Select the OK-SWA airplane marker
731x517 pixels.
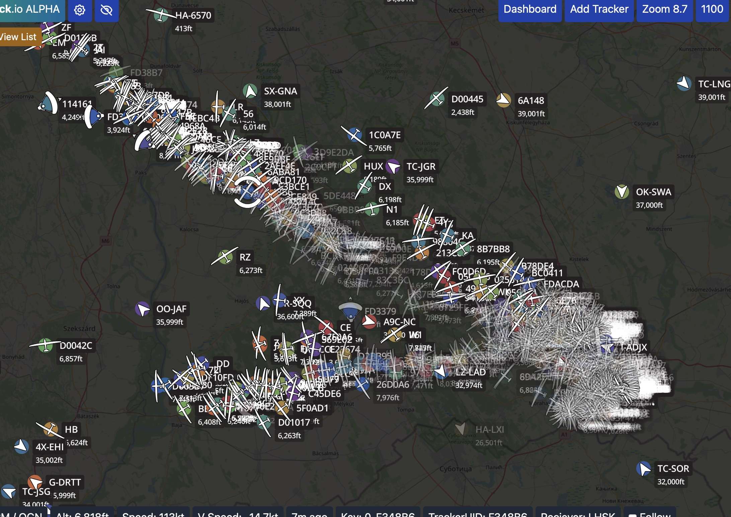pyautogui.click(x=622, y=192)
